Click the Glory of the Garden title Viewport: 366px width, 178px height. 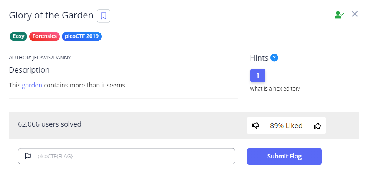click(x=51, y=16)
